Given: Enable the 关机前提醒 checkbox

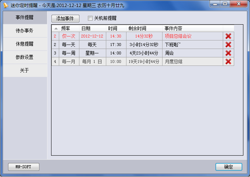Looking at the screenshot, I should [x=90, y=18].
